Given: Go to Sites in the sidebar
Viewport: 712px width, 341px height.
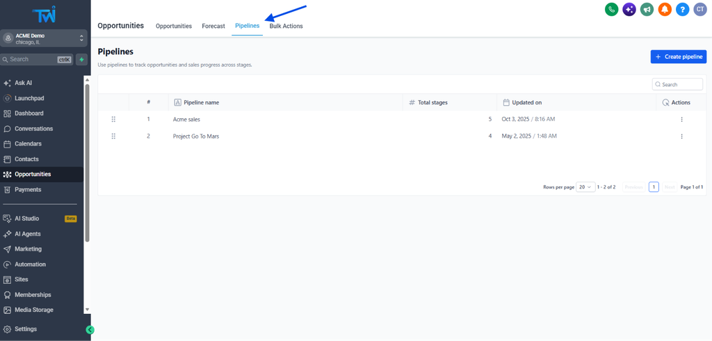Looking at the screenshot, I should click(22, 279).
